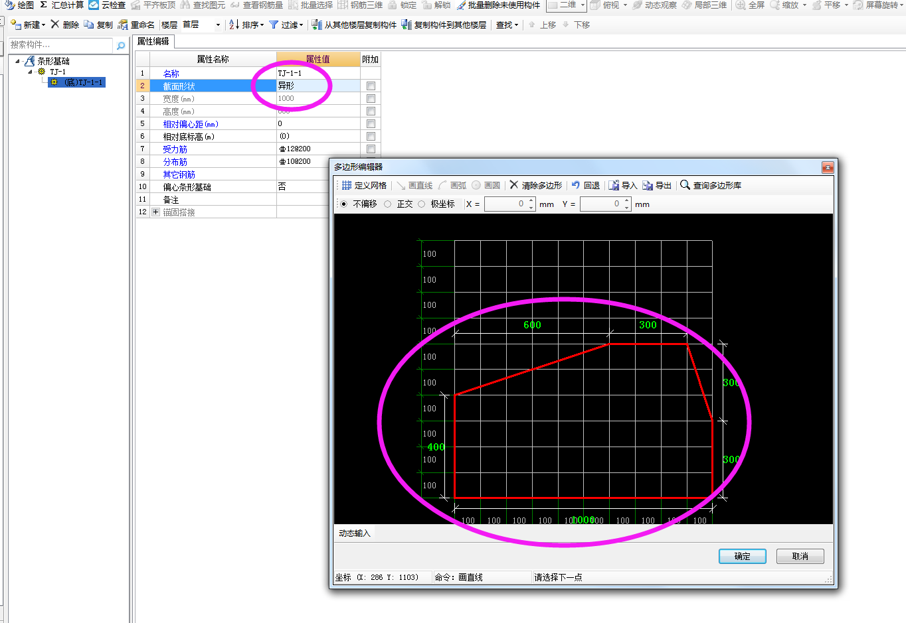Select 条形基础 tree root
This screenshot has width=906, height=623.
(x=53, y=61)
